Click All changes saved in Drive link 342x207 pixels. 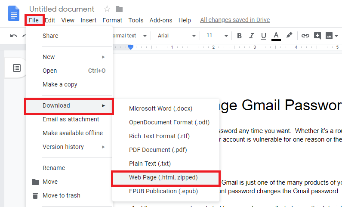coord(235,20)
